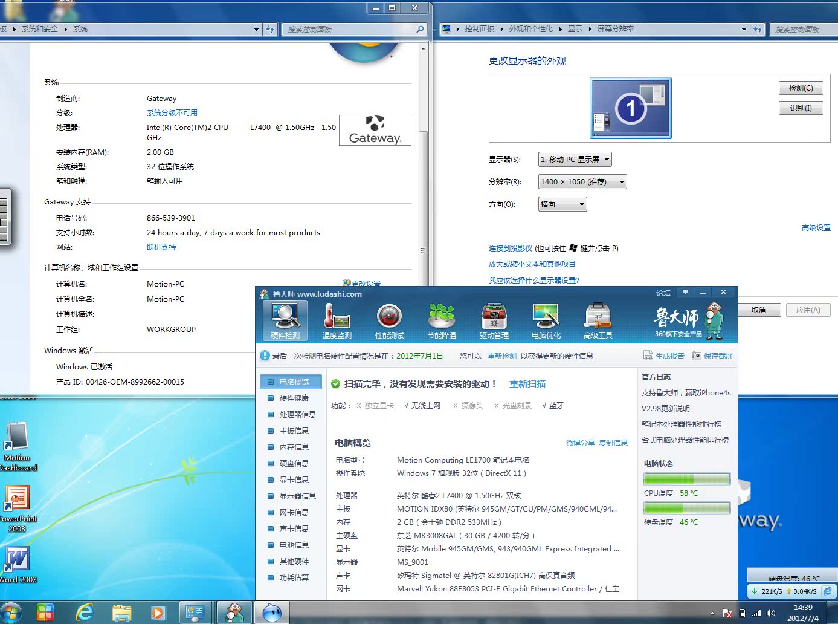Viewport: 838px width, 624px height.
Task: Click 我应该选择什么显示器设置 help link
Action: point(534,280)
